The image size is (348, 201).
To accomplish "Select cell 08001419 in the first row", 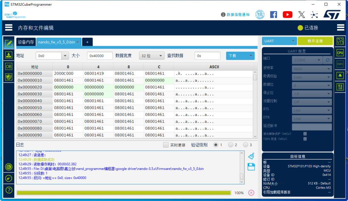I will [x=98, y=74].
